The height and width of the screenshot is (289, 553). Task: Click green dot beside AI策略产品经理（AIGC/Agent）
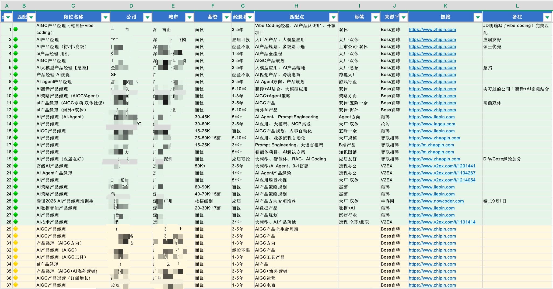click(16, 95)
